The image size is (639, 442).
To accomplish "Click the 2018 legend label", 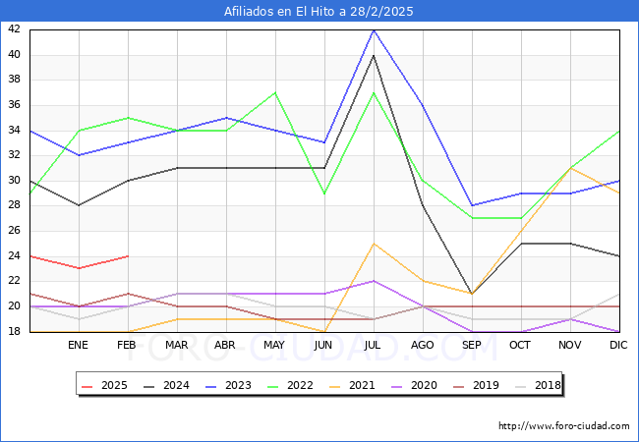I will pos(548,385).
